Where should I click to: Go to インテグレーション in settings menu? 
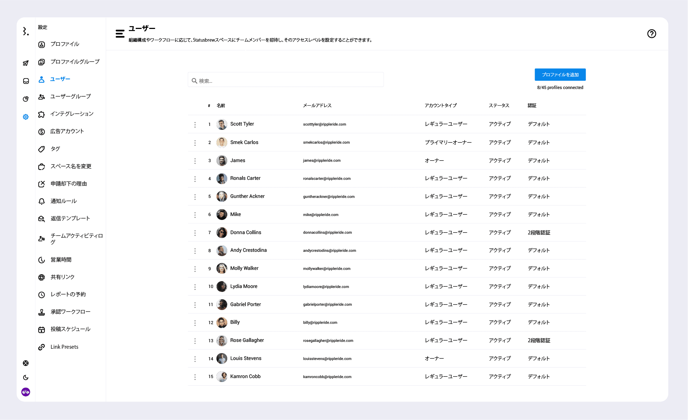72,114
